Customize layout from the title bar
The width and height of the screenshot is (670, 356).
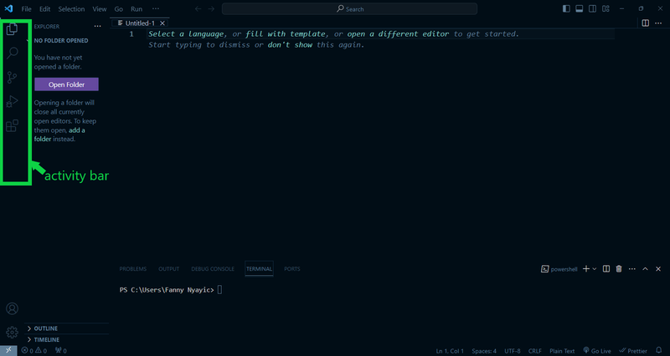tap(606, 9)
